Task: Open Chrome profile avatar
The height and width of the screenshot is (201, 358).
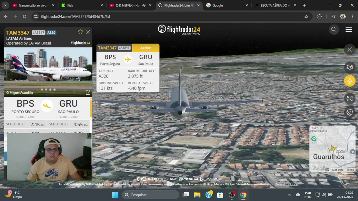Action: (343, 16)
